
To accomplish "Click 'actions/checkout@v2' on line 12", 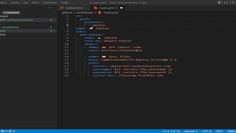I will tap(122, 50).
